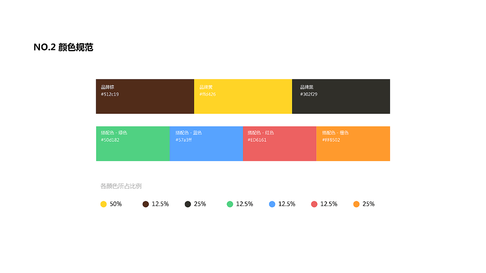Click the 50% proportion text

click(116, 204)
